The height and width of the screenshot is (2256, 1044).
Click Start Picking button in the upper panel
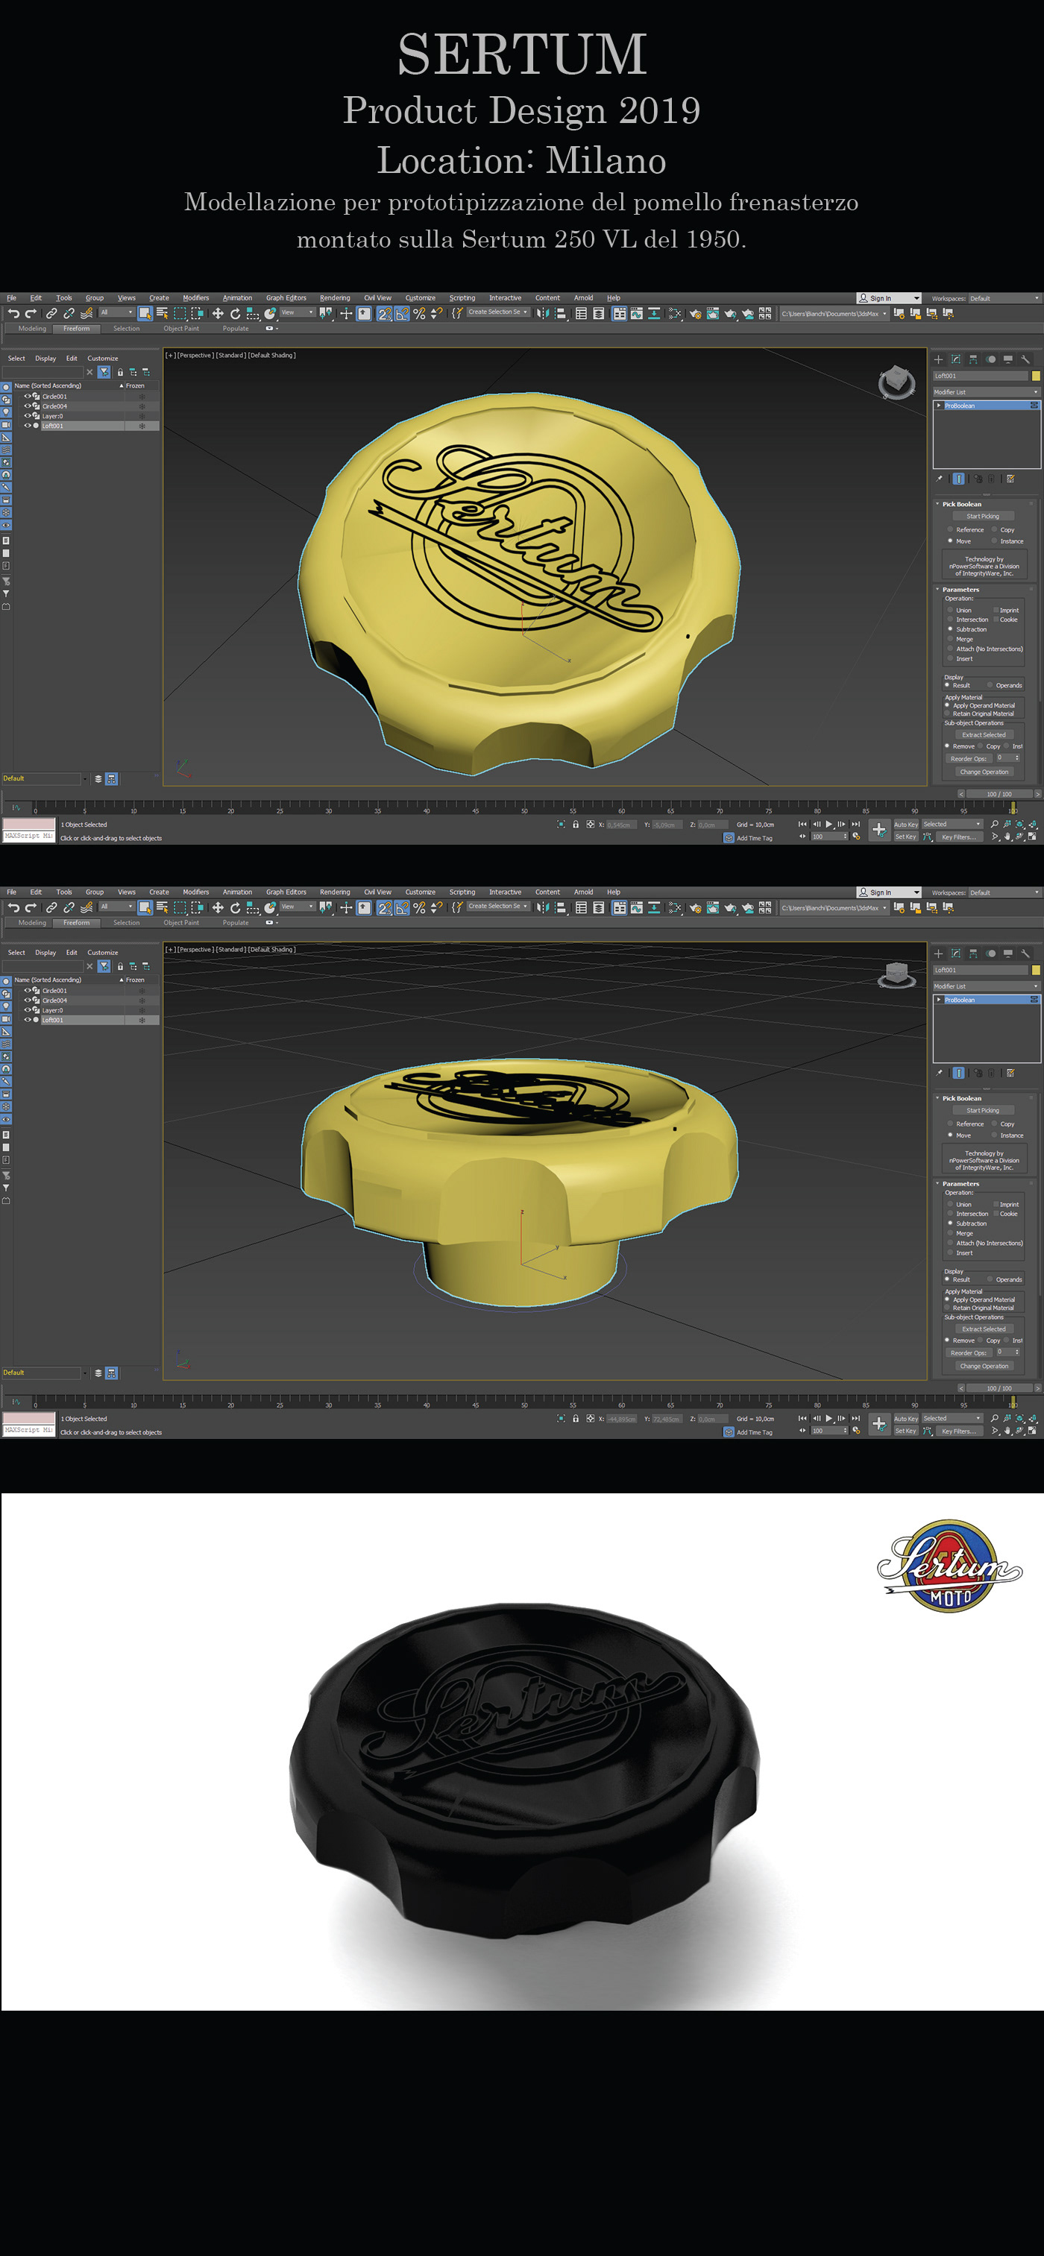tap(982, 516)
